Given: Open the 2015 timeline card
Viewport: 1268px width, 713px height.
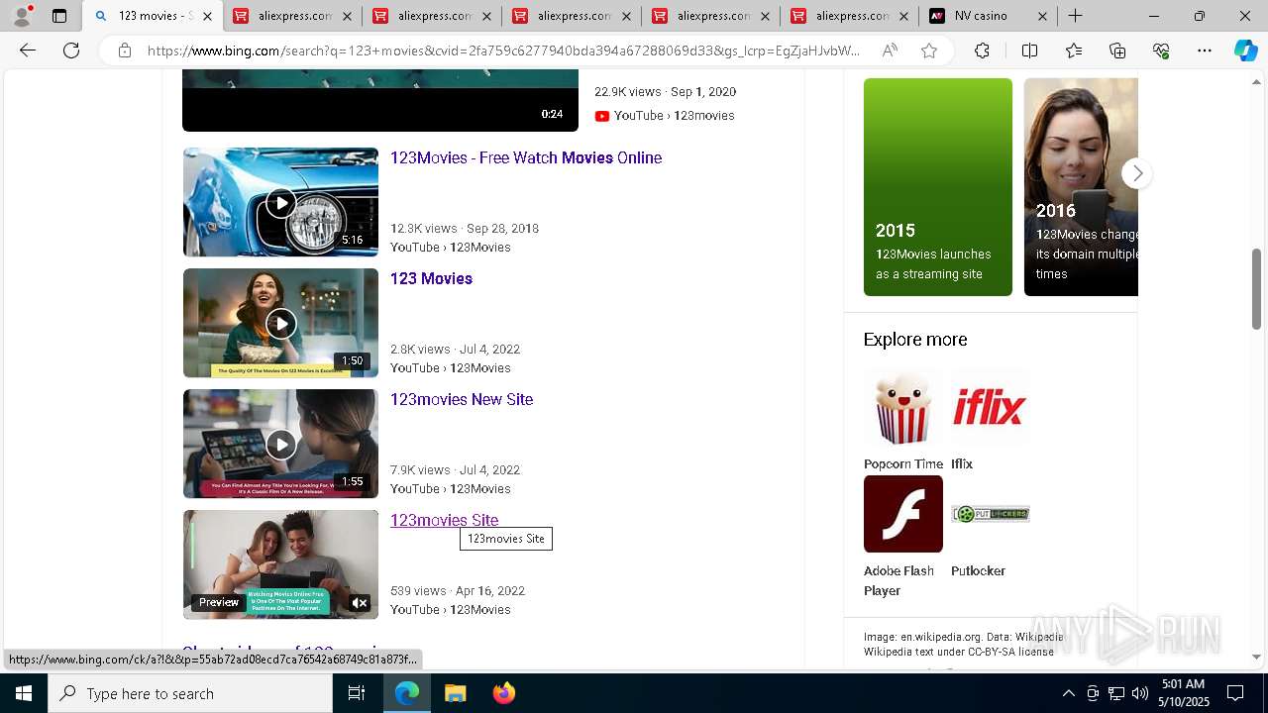Looking at the screenshot, I should click(938, 187).
